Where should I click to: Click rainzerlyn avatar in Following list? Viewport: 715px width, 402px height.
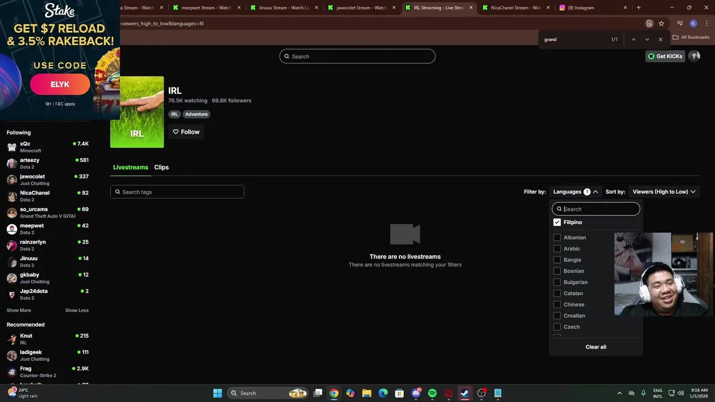click(x=12, y=245)
